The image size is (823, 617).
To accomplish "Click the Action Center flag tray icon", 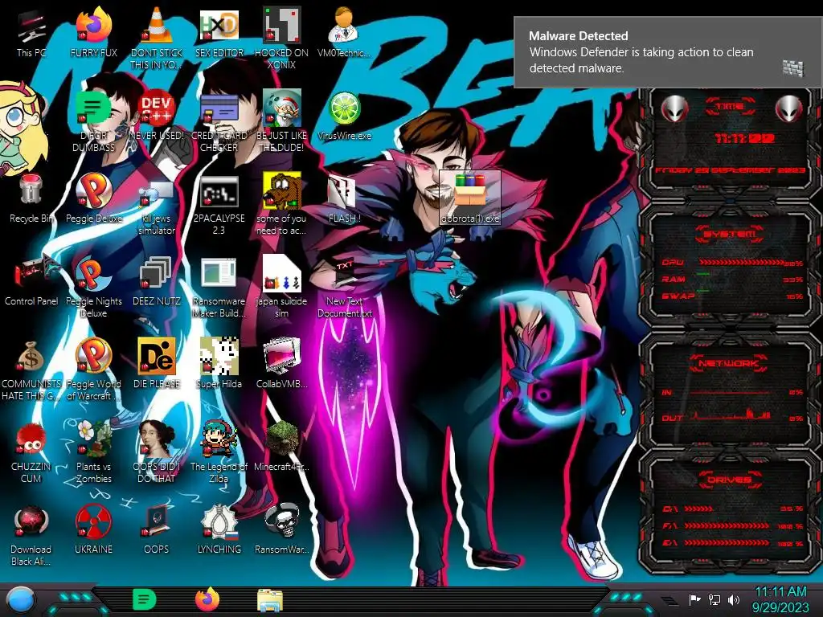I will [x=695, y=599].
